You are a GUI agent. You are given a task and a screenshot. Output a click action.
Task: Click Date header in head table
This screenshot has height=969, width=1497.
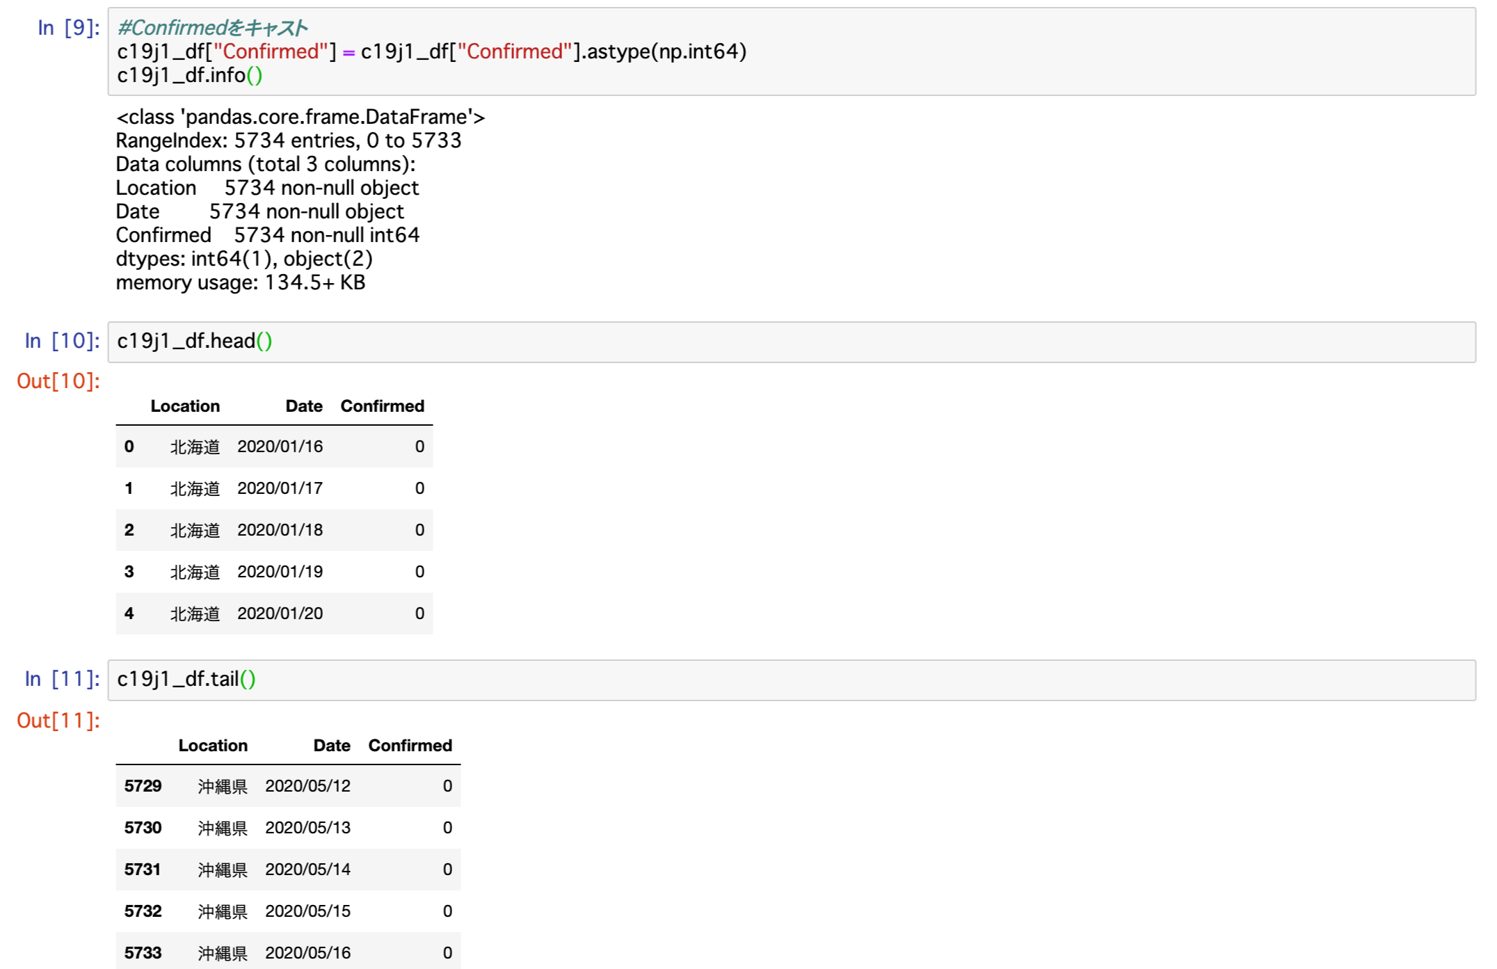click(304, 406)
